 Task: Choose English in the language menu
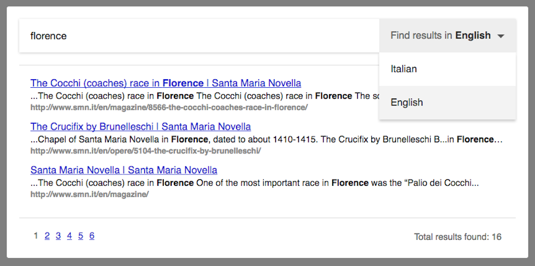point(407,102)
